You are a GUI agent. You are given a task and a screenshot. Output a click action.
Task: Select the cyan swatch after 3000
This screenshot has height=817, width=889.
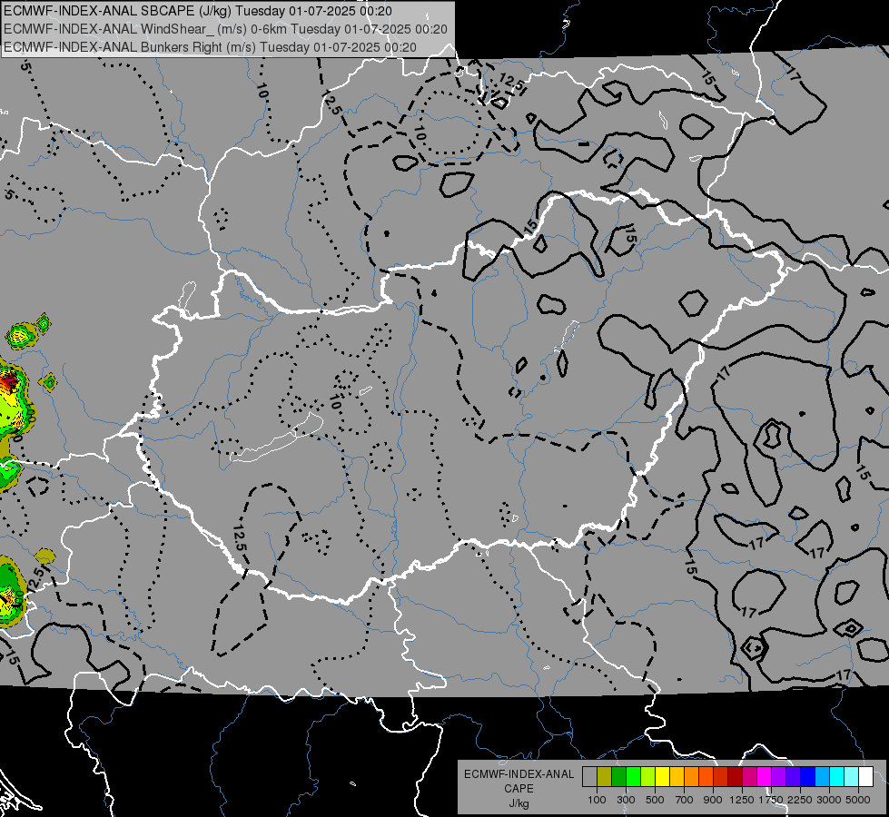pyautogui.click(x=837, y=777)
